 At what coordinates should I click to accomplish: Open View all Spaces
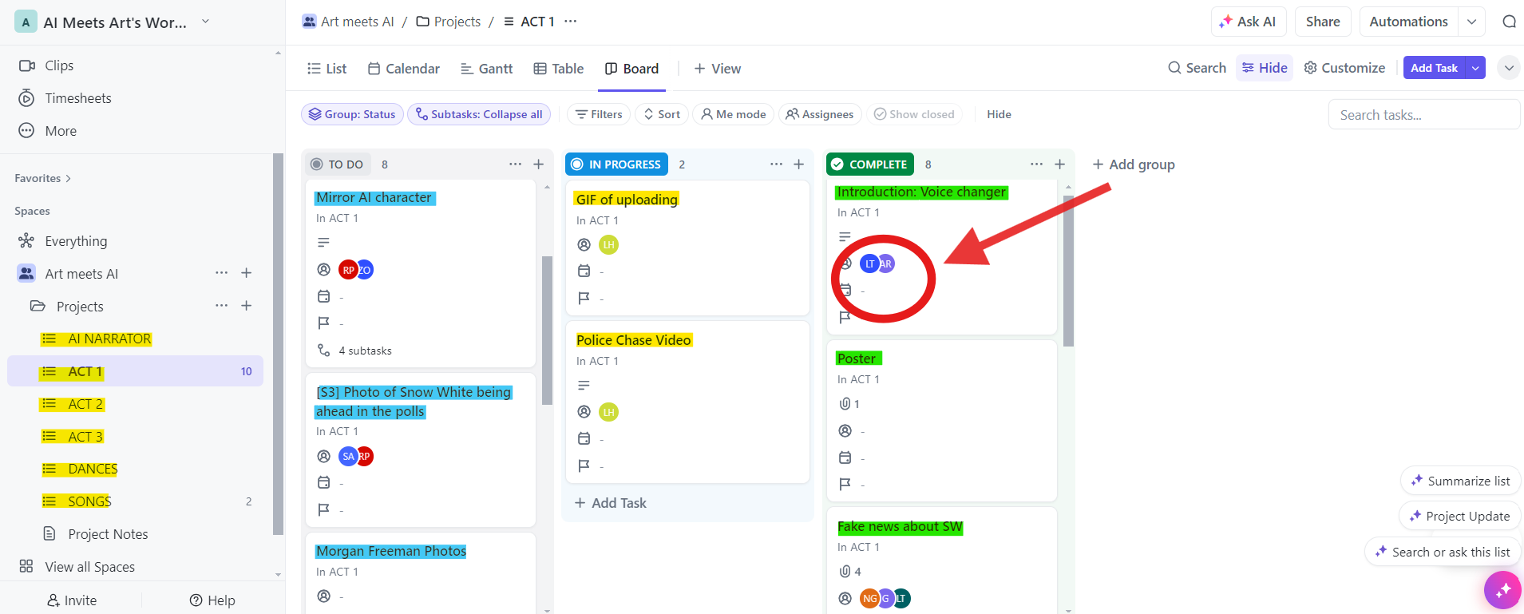[x=77, y=567]
